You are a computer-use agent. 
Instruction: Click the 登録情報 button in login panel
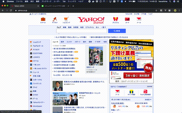(150, 87)
